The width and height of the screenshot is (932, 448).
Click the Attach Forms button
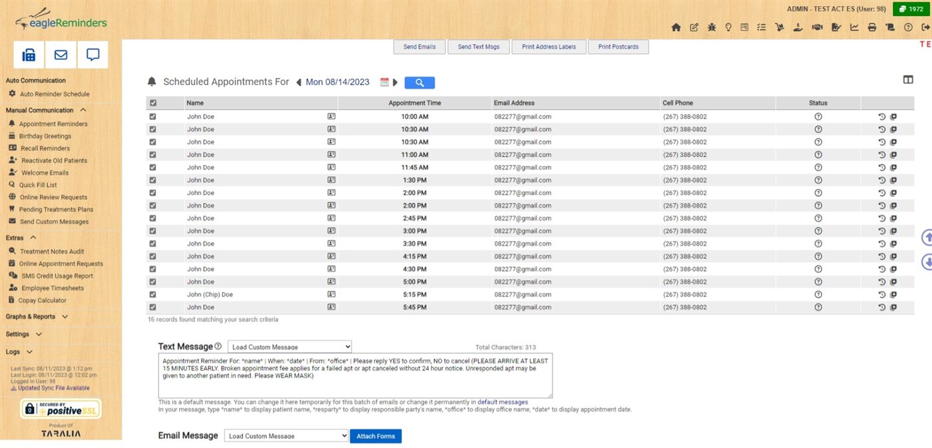click(376, 436)
